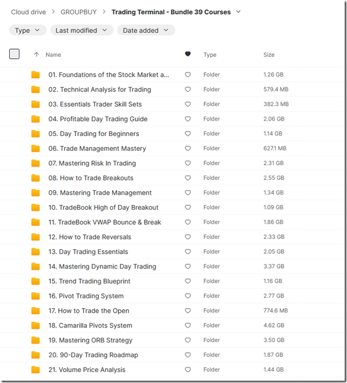This screenshot has width=347, height=383.
Task: Click the sort arrow beside Name
Action: pyautogui.click(x=37, y=54)
